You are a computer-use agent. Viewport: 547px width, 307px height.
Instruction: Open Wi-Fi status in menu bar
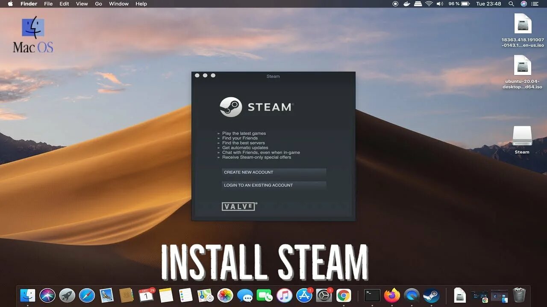tap(429, 4)
